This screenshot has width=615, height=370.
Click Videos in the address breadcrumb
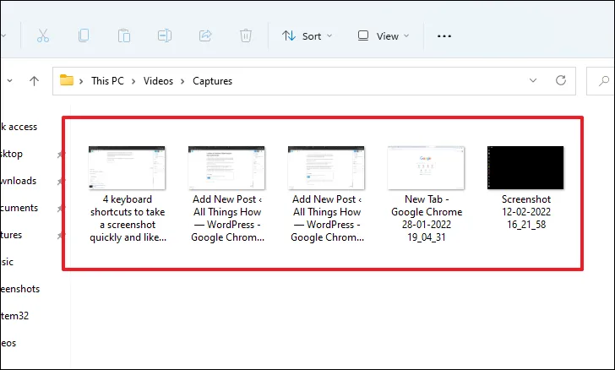[x=158, y=81]
